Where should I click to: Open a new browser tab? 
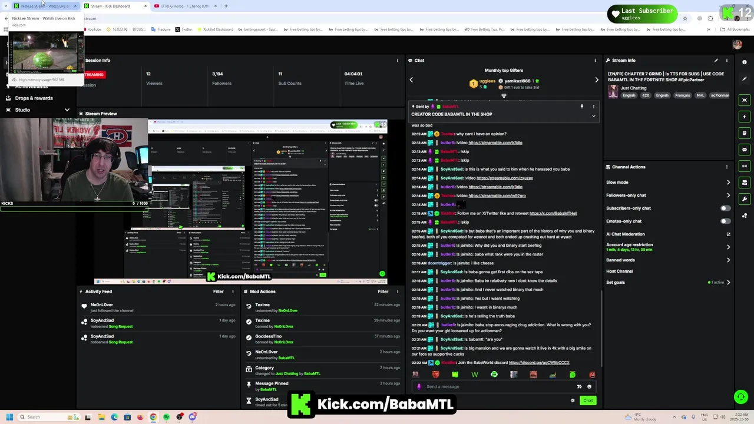[x=226, y=6]
